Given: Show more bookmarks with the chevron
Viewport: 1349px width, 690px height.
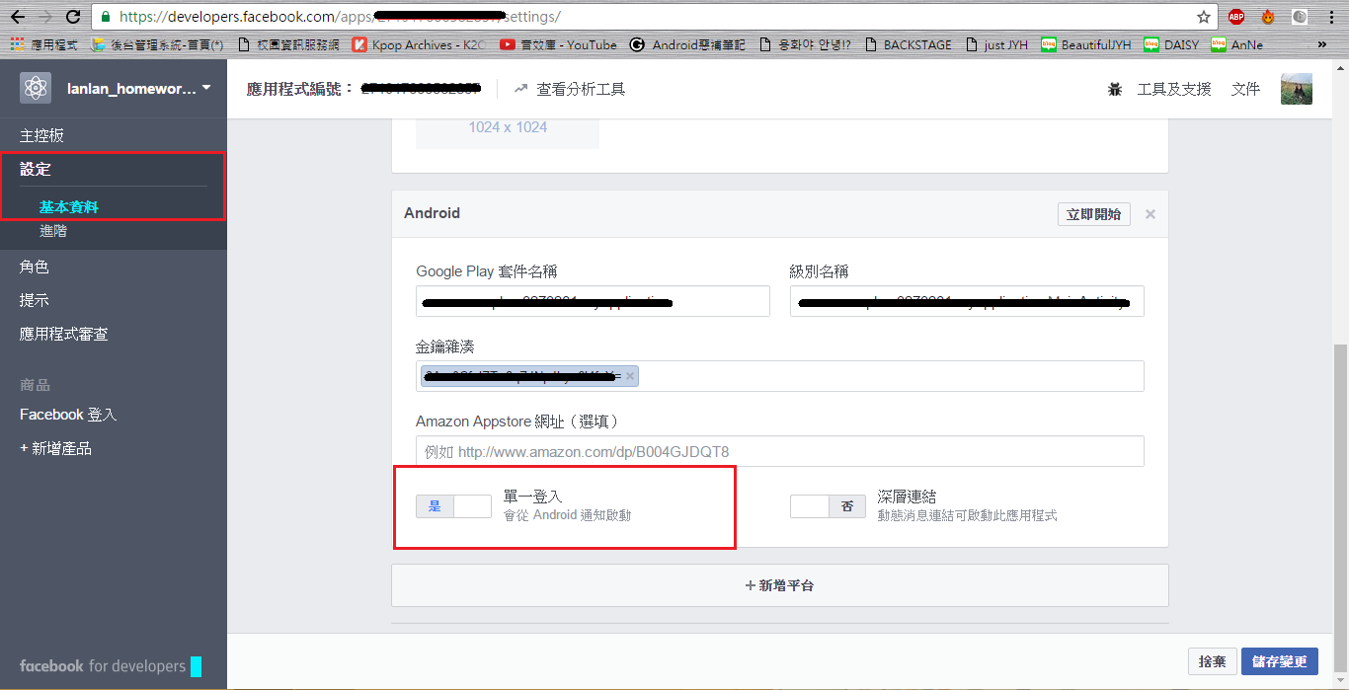Looking at the screenshot, I should [1322, 44].
